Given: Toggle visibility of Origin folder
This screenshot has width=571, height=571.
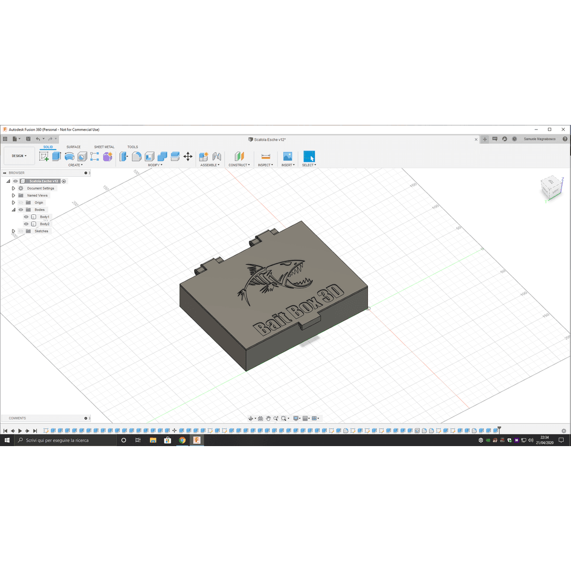Looking at the screenshot, I should pos(21,202).
